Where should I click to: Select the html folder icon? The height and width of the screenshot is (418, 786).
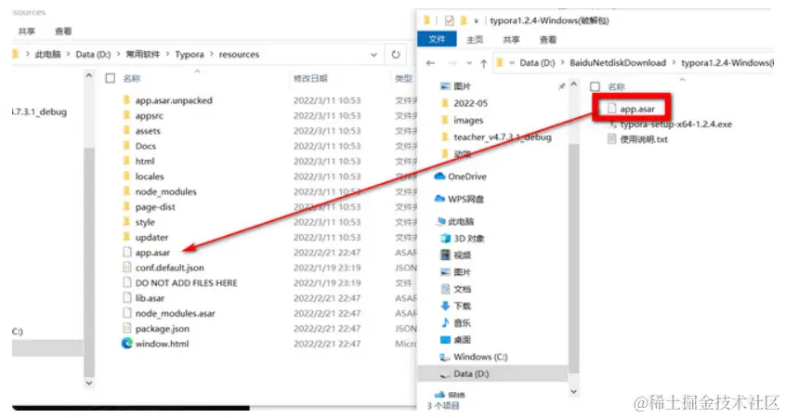127,161
